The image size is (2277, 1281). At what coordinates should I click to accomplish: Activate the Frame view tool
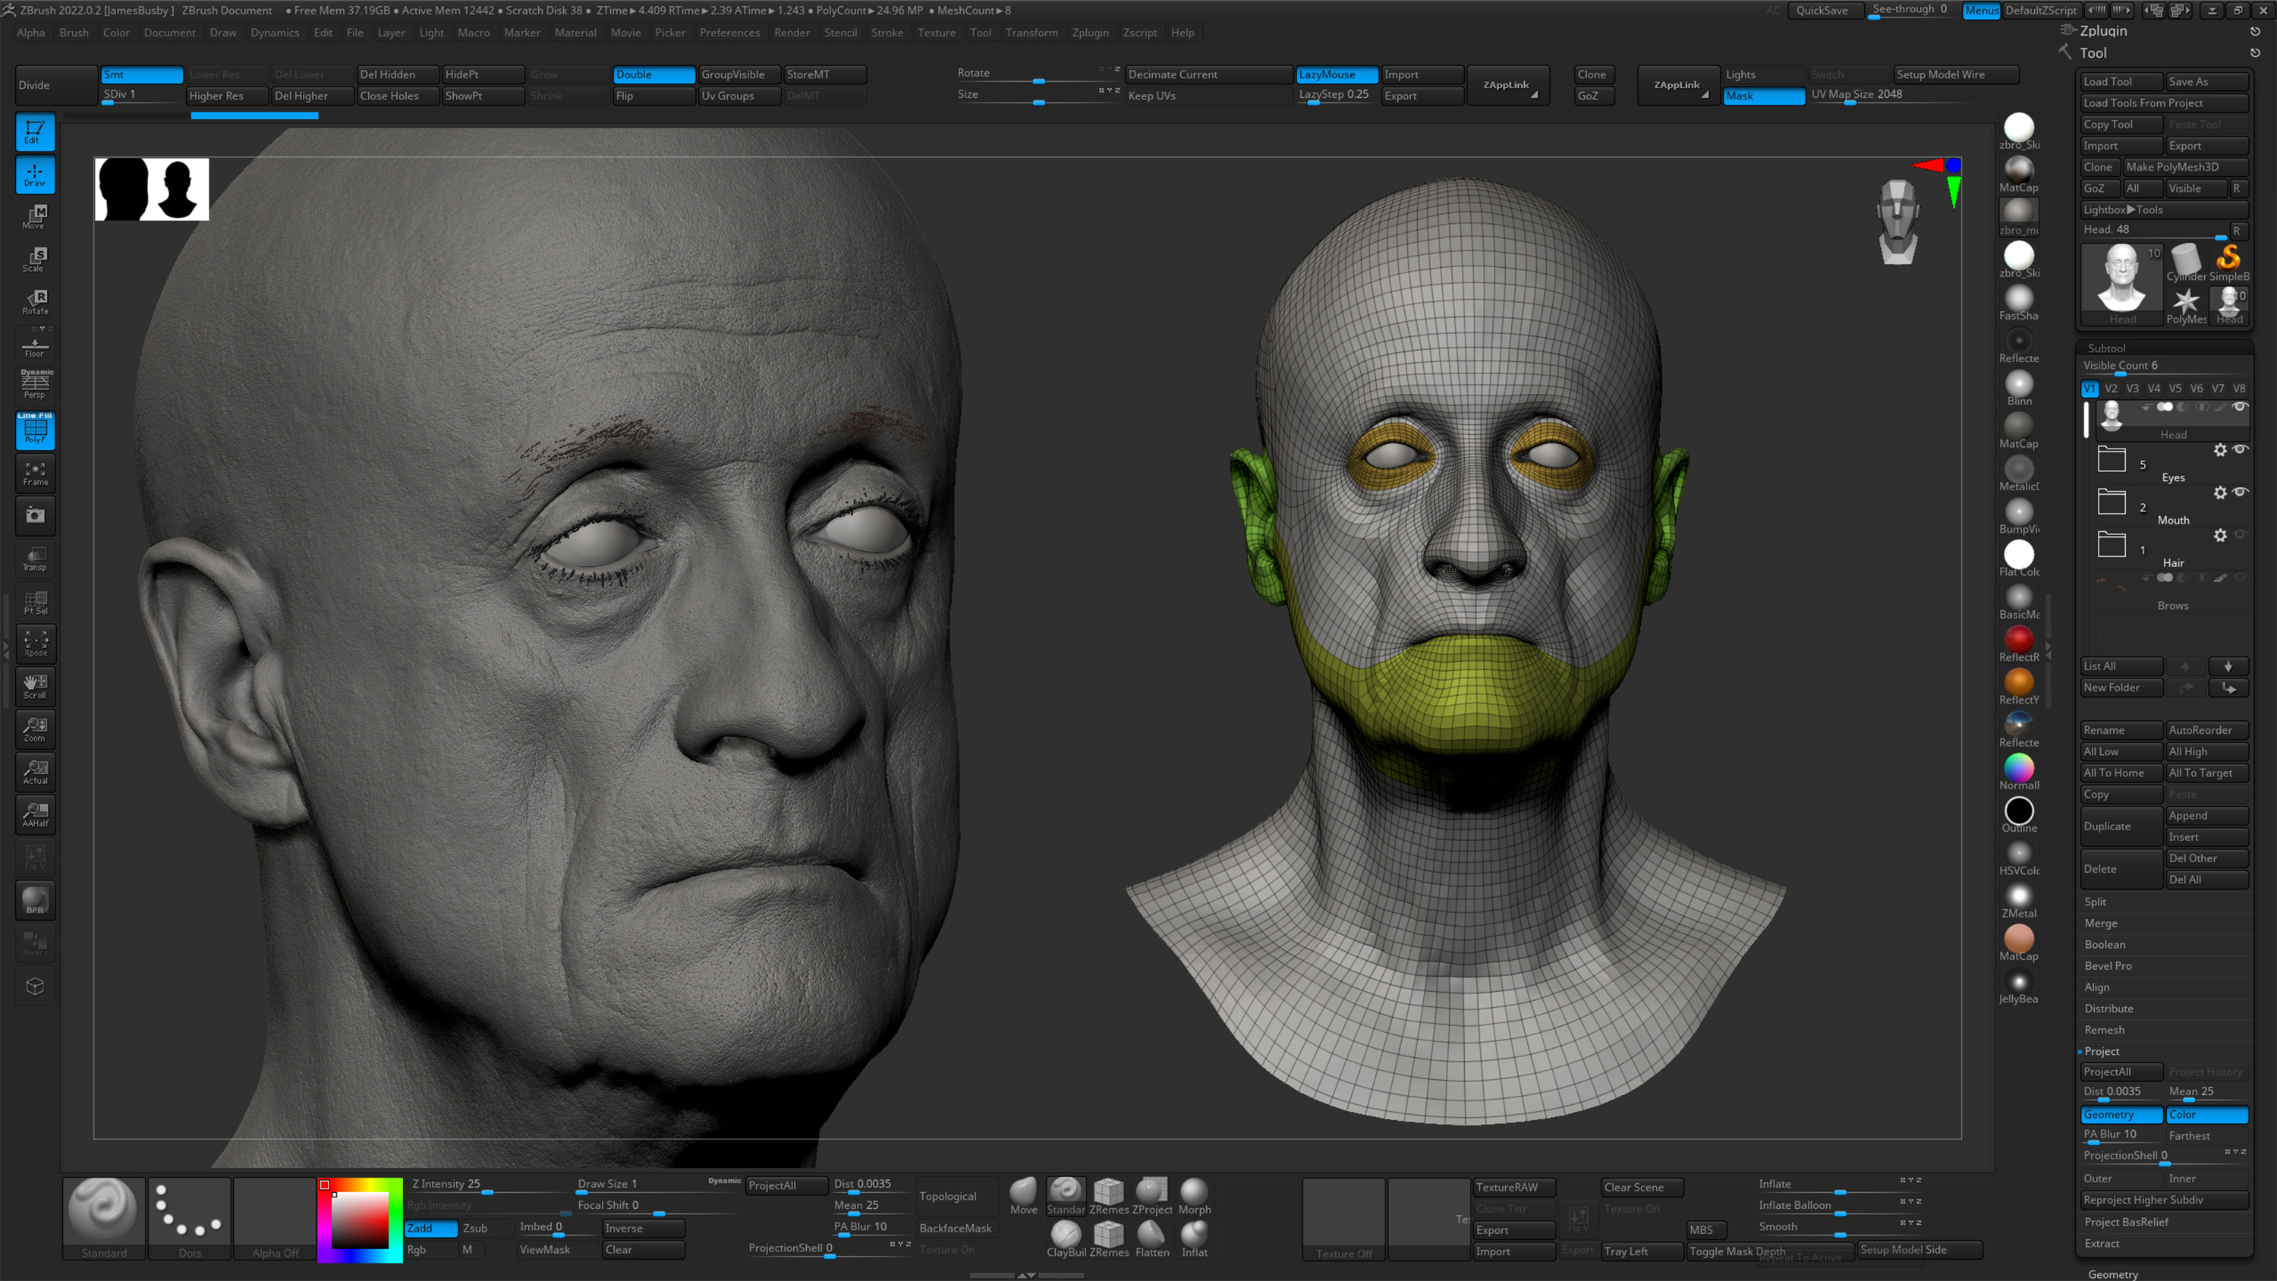click(36, 474)
